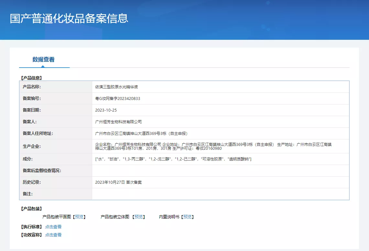Click the 生产企业 details text
Viewport: 369px width, 251px height.
coord(213,146)
